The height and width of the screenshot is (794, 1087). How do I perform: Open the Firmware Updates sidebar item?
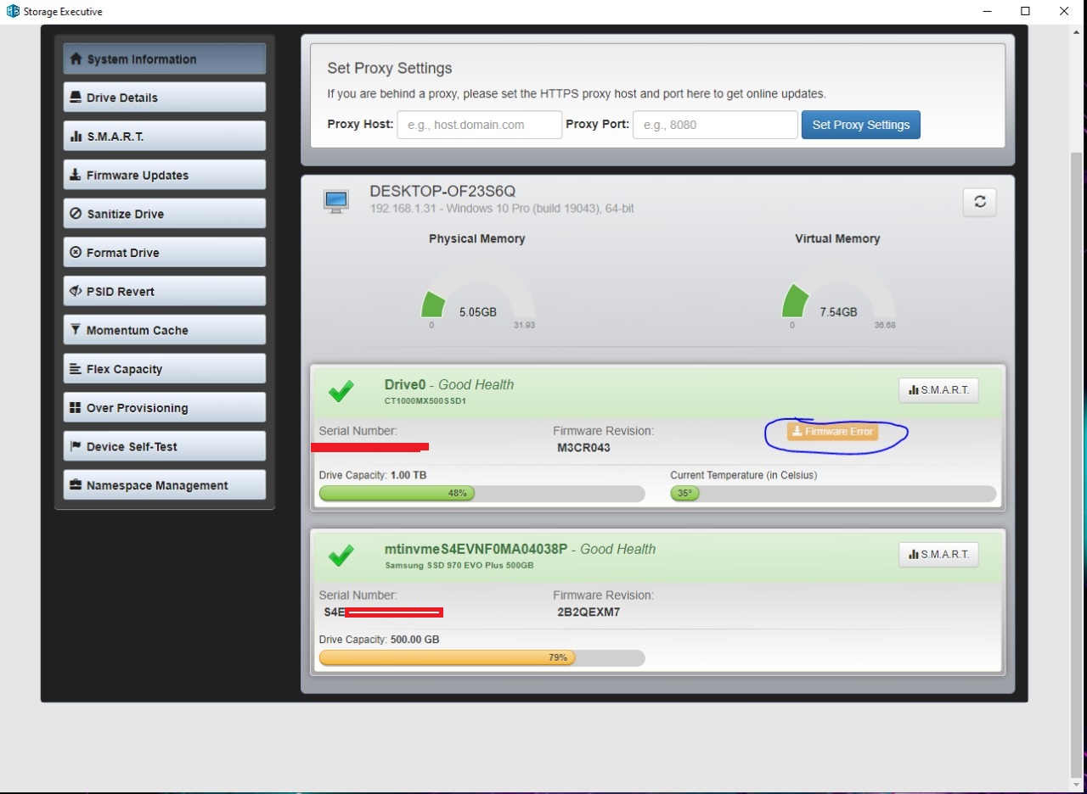pos(165,175)
